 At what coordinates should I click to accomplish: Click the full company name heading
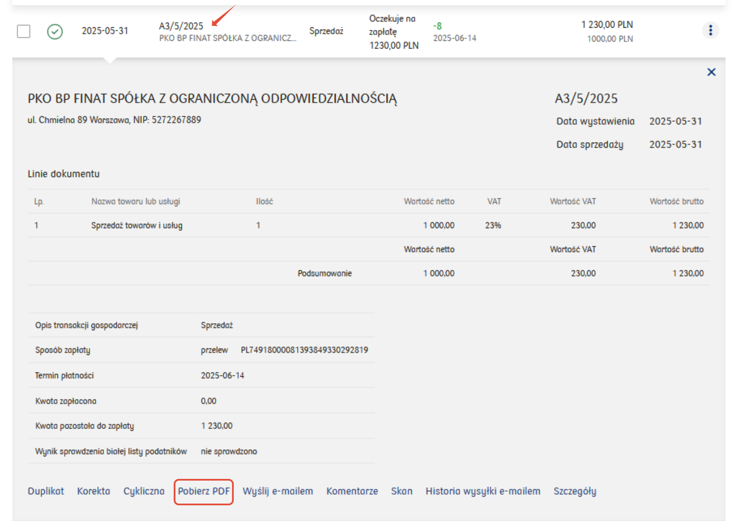tap(212, 99)
